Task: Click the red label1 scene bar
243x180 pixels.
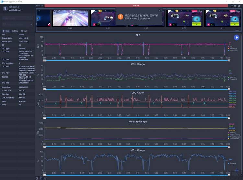Action: [x=136, y=6]
